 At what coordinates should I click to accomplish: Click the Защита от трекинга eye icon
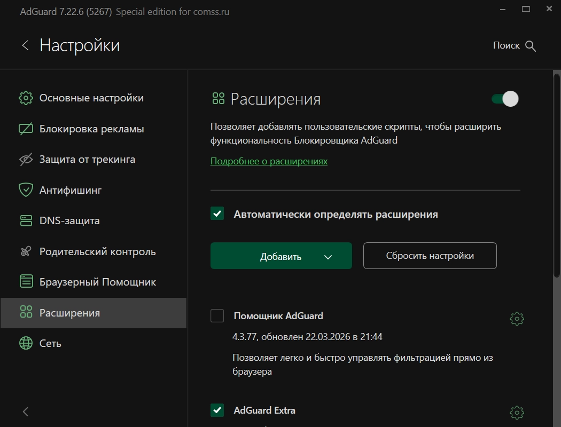point(26,160)
